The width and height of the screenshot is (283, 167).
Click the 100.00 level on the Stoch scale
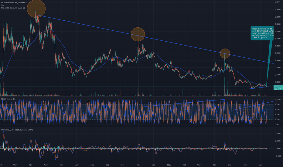tap(278, 100)
